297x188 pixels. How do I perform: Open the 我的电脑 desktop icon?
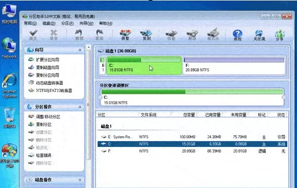click(9, 14)
